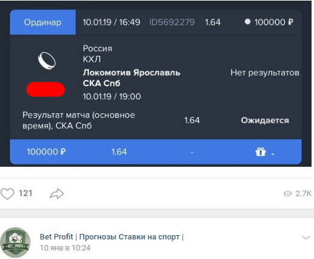Open Bet Profit group avatar

pyautogui.click(x=15, y=243)
